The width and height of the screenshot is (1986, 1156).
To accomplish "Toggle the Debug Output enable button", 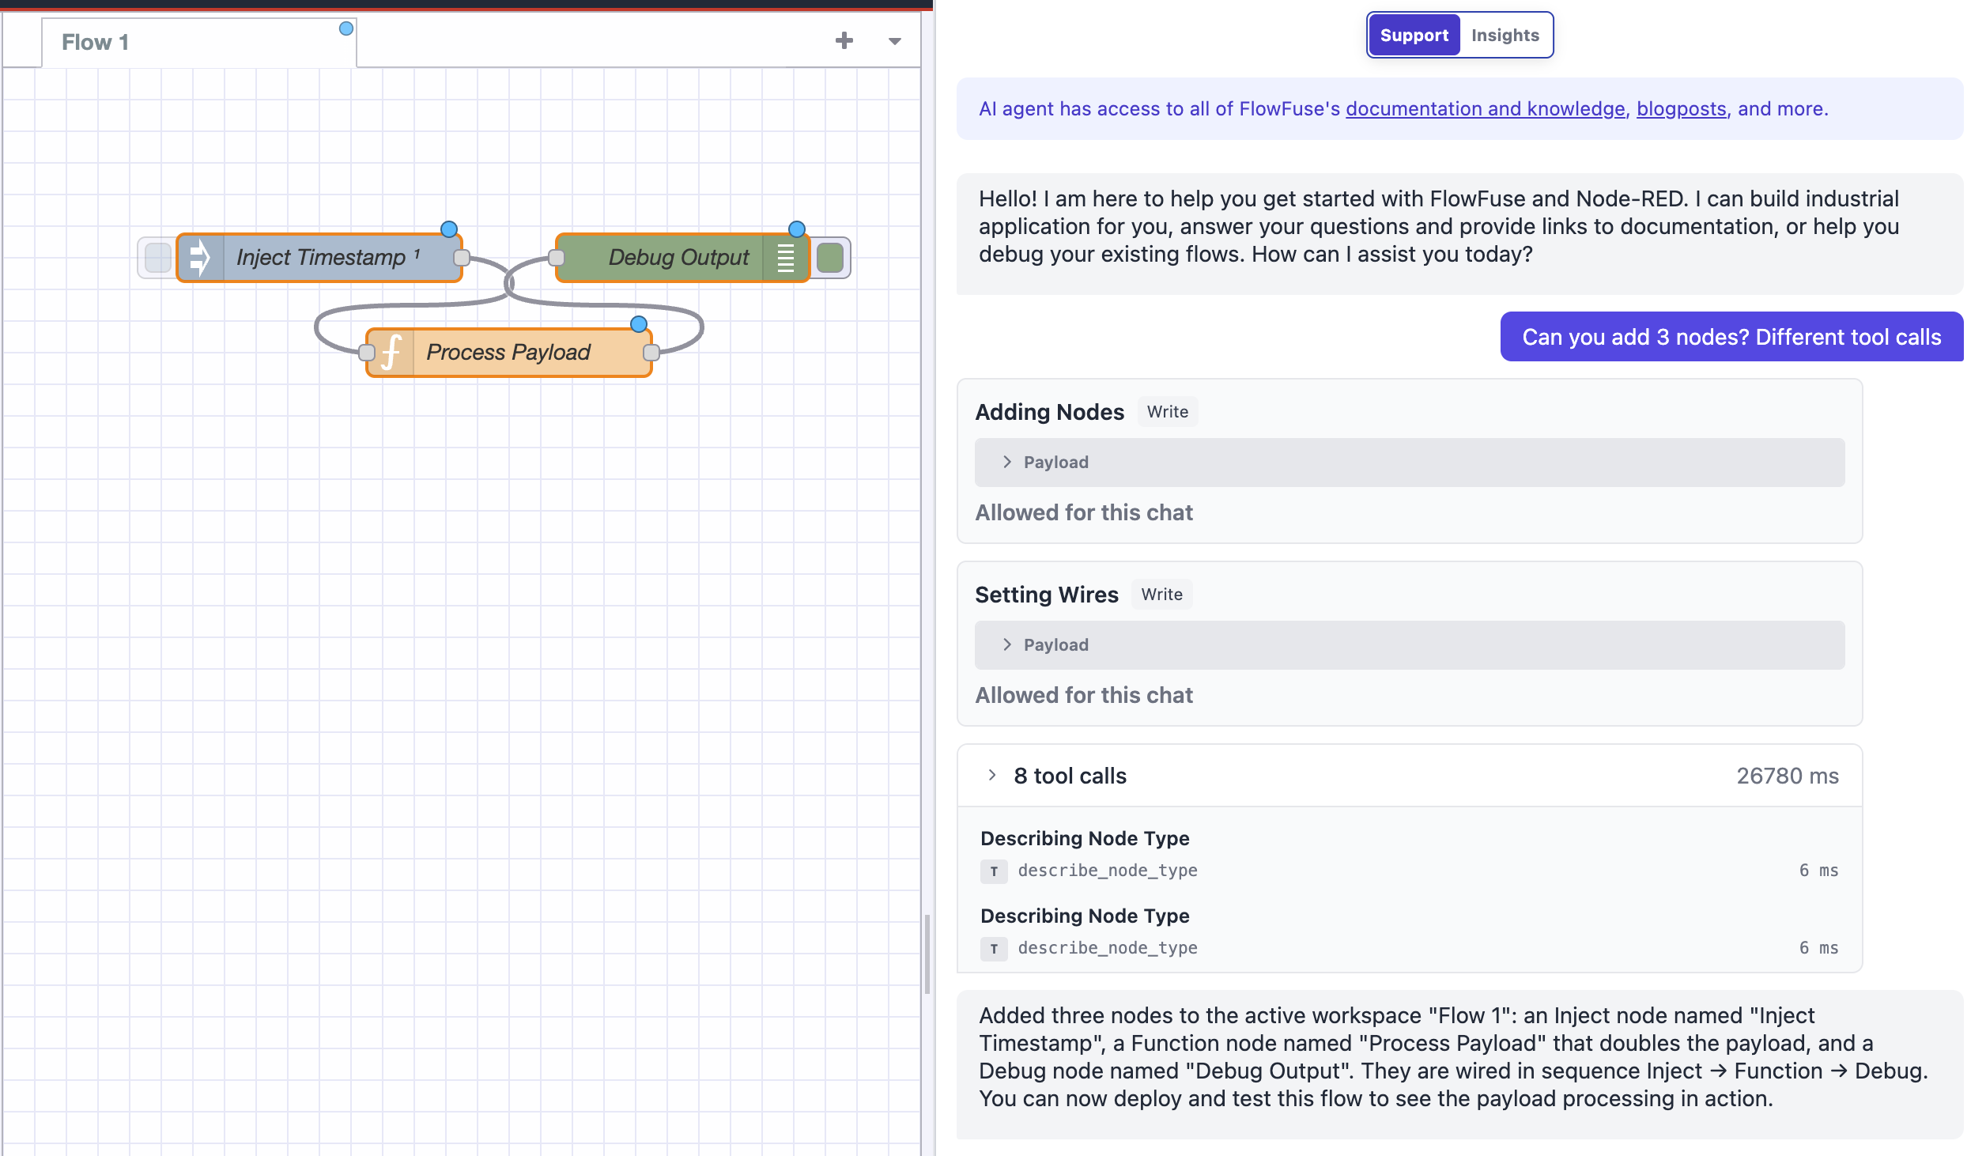I will point(830,258).
